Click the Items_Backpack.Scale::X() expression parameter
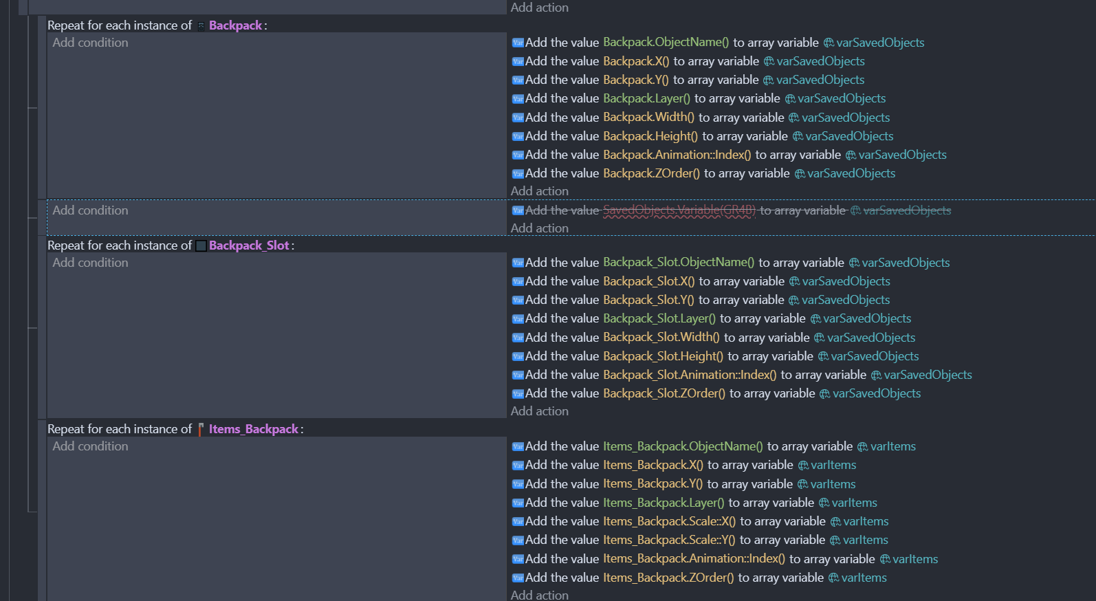The image size is (1096, 601). tap(669, 521)
